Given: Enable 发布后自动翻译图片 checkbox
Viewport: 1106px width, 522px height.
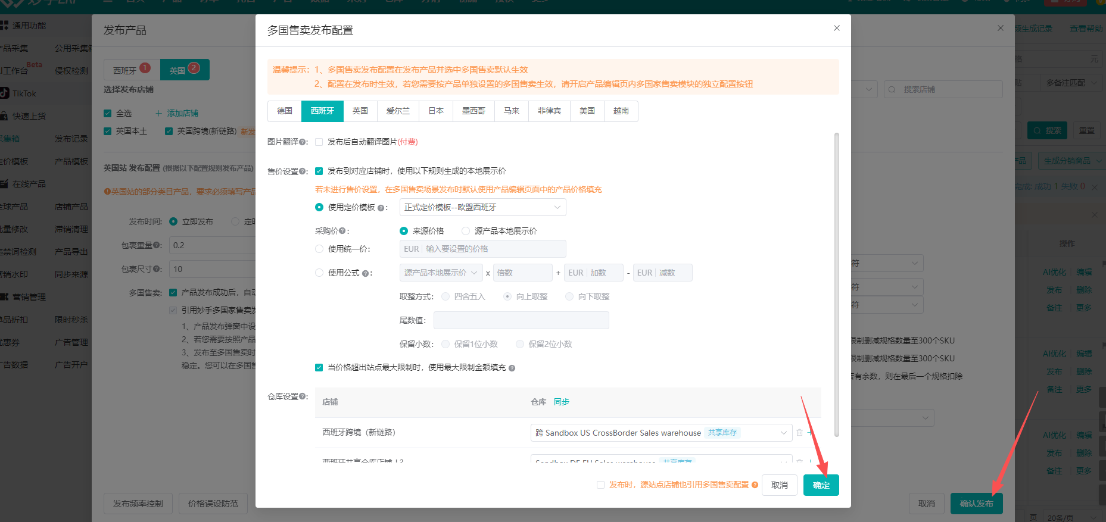Looking at the screenshot, I should click(x=319, y=142).
